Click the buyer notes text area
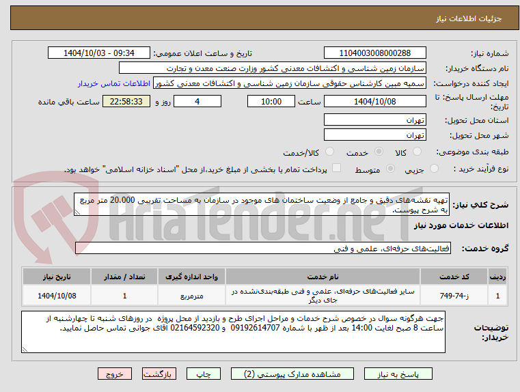The image size is (520, 392). (x=233, y=332)
